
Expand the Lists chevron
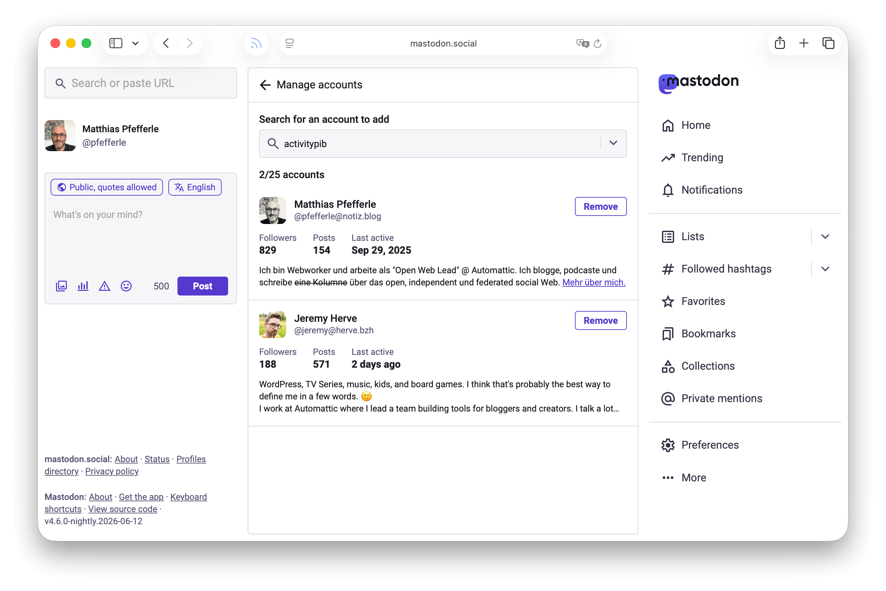(825, 237)
